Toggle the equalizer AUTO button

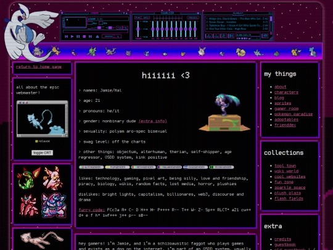tap(146, 17)
